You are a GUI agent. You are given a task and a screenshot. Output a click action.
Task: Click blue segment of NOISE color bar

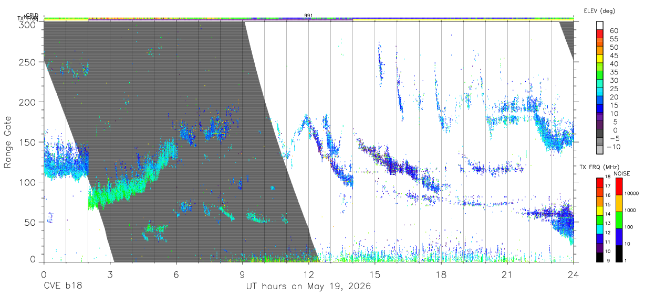tap(619, 237)
